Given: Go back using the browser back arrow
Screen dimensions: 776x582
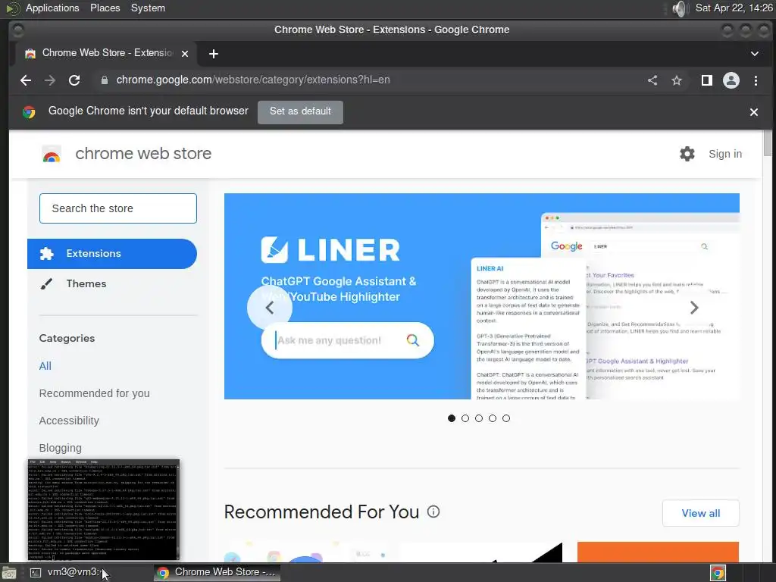Looking at the screenshot, I should [26, 80].
